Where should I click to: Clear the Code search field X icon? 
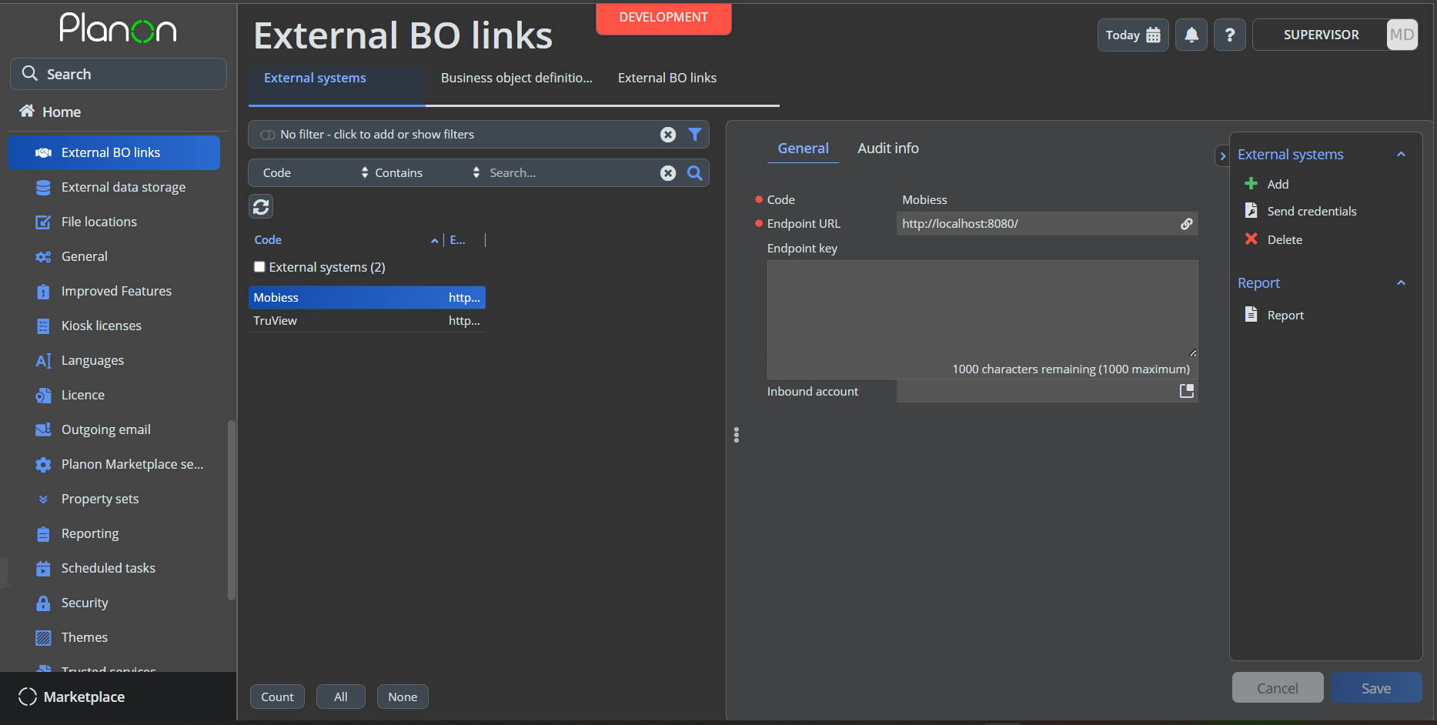(668, 173)
